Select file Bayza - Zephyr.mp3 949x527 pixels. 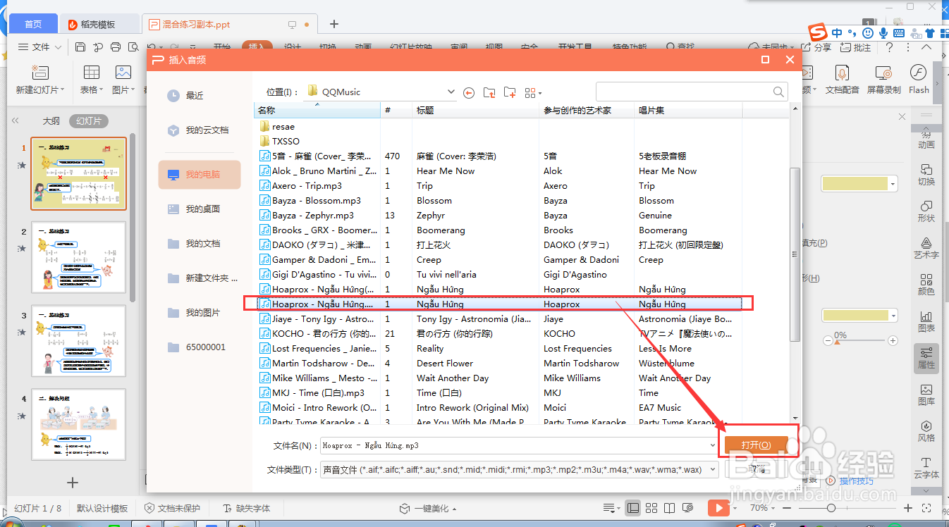pyautogui.click(x=312, y=216)
